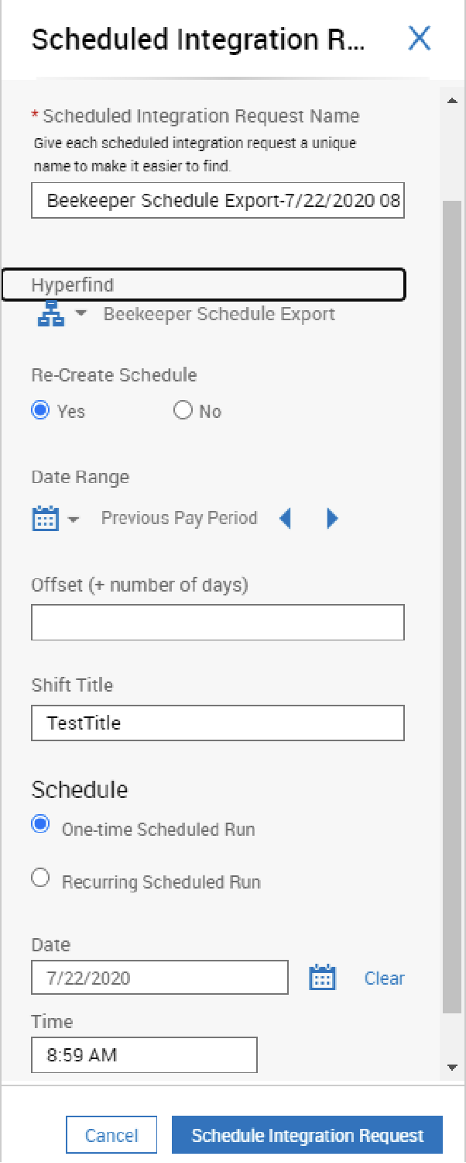Expand the Date Range dropdown arrow
Viewport: 466px width, 1163px height.
(74, 519)
